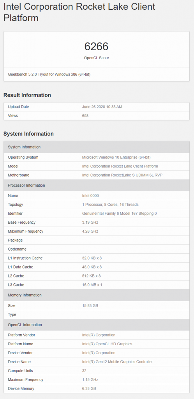Image resolution: width=194 pixels, height=399 pixels.
Task: Click the Compute Units value 32
Action: click(x=84, y=371)
